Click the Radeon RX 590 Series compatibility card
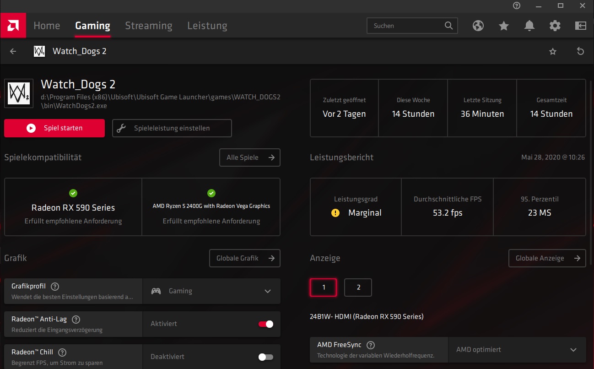This screenshot has width=594, height=369. coord(73,207)
